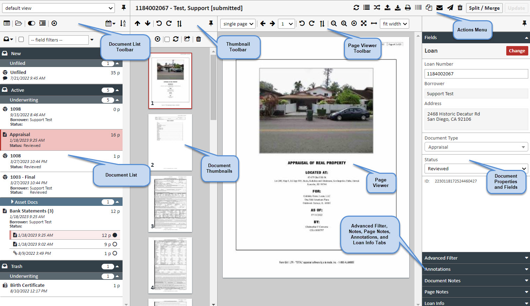
Task: Click the red Change button
Action: pos(517,51)
